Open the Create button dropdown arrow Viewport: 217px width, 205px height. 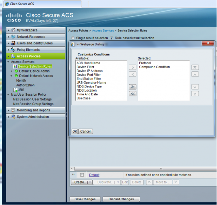coord(90,182)
